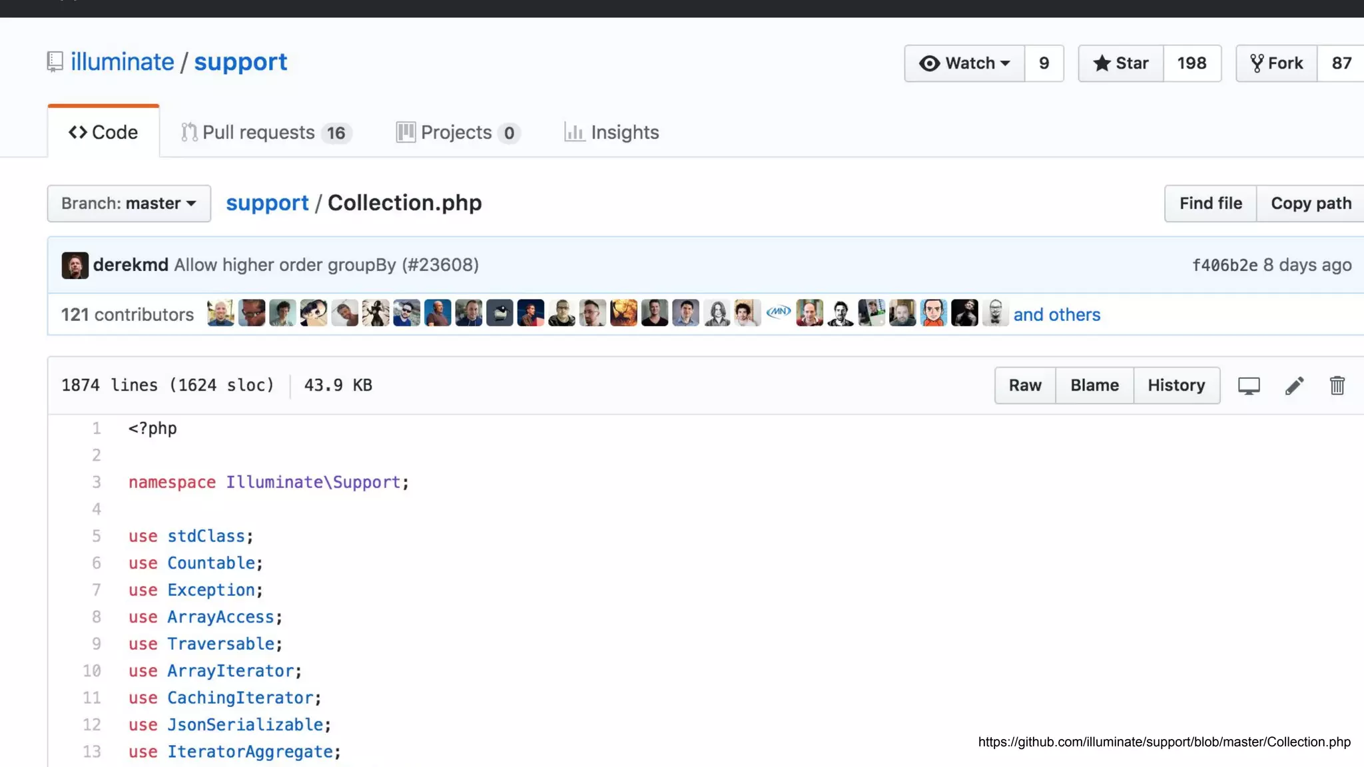The width and height of the screenshot is (1364, 767).
Task: View the Raw file
Action: (x=1025, y=385)
